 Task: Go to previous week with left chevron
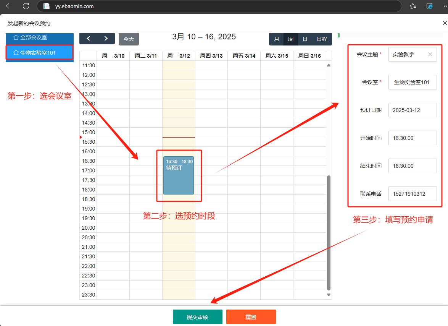point(88,39)
